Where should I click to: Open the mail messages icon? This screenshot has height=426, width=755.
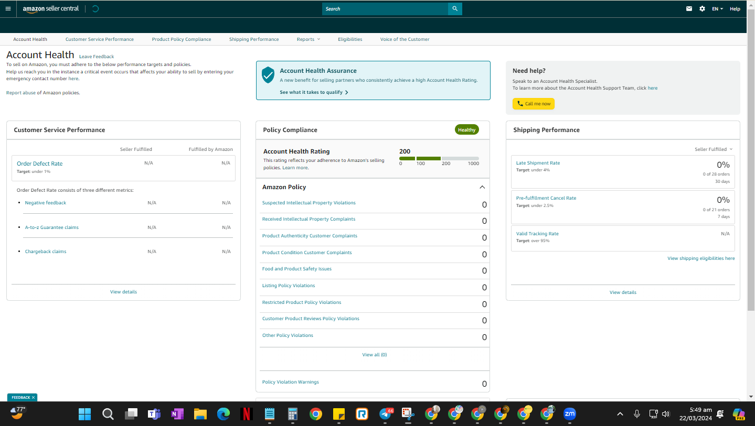(x=689, y=9)
